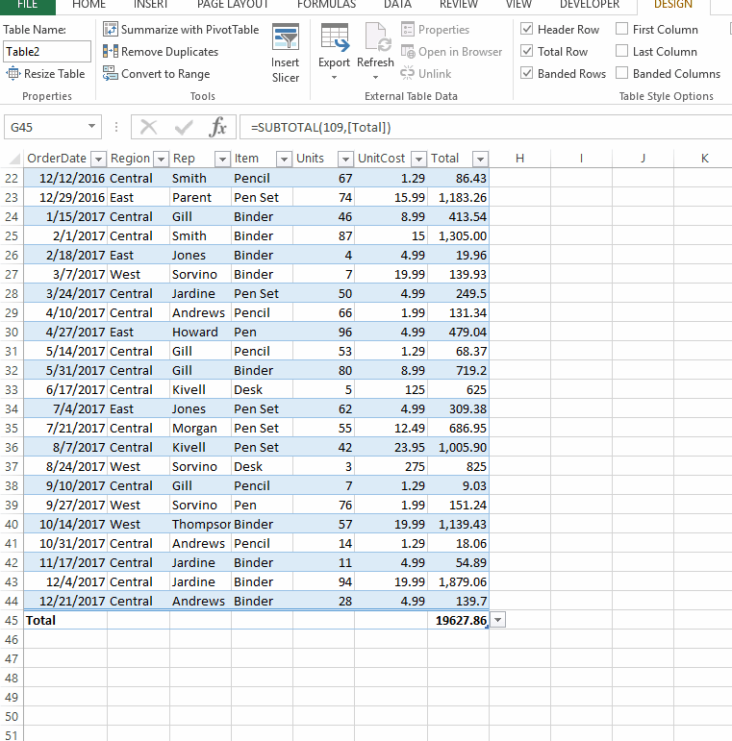Viewport: 732px width, 741px height.
Task: Click the UnitCost value 23.95
Action: [391, 447]
